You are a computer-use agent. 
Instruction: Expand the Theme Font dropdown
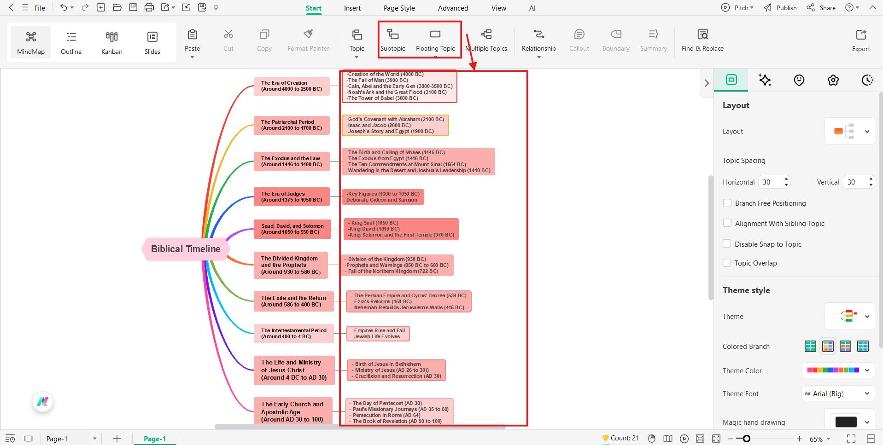(x=838, y=393)
